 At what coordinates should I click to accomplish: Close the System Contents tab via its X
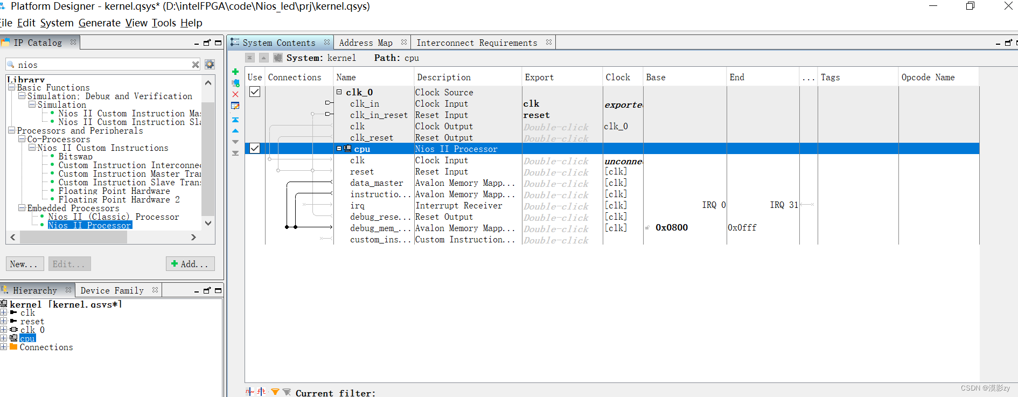327,42
